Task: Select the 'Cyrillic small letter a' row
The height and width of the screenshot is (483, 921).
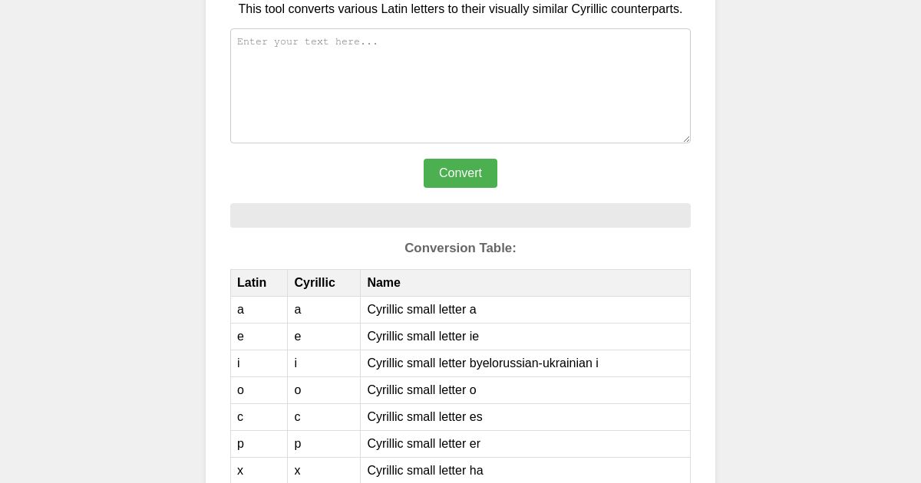Action: click(x=421, y=310)
